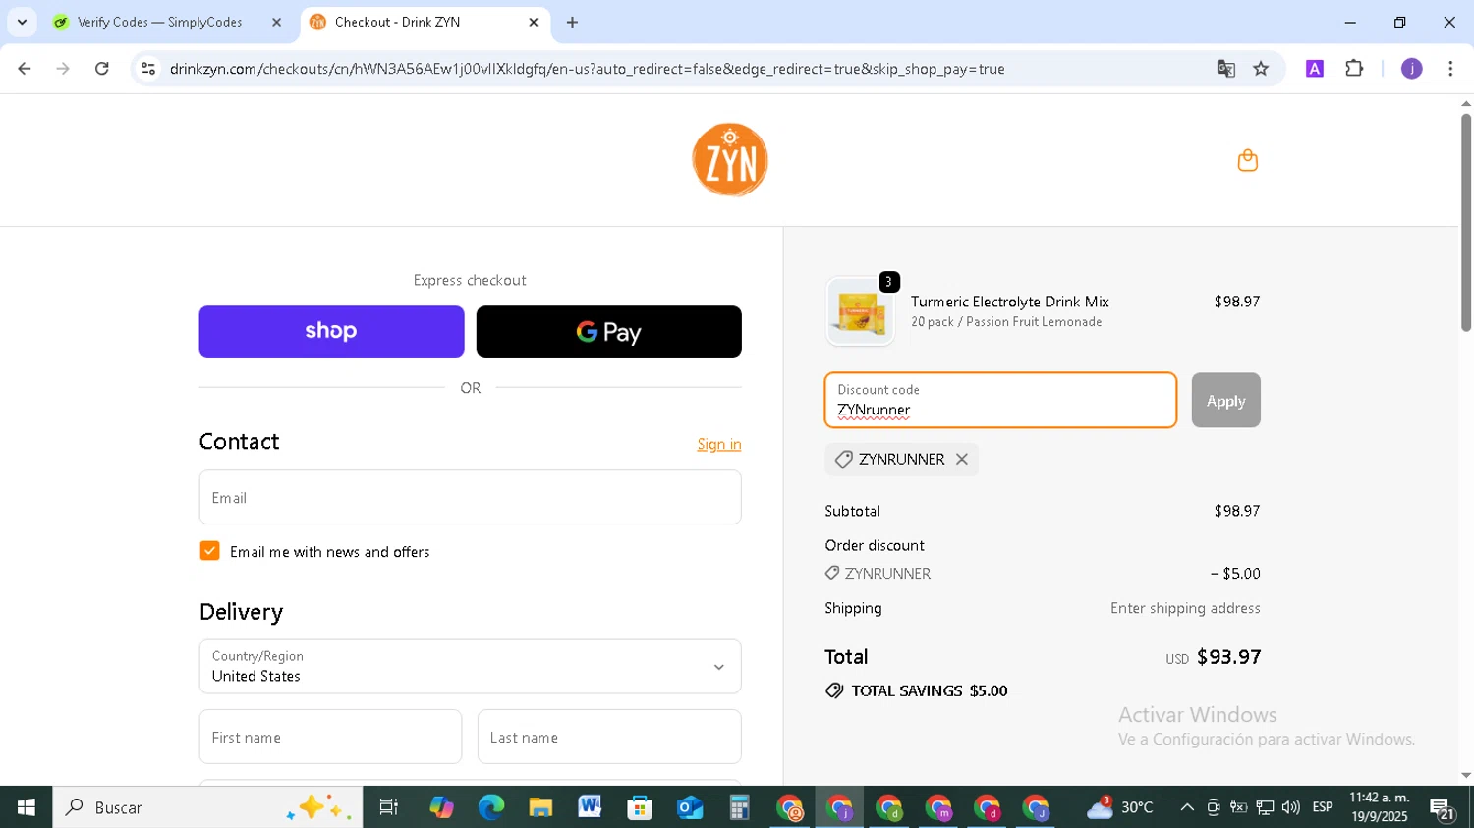The image size is (1474, 828).
Task: Click the ESP language indicator
Action: (1323, 807)
